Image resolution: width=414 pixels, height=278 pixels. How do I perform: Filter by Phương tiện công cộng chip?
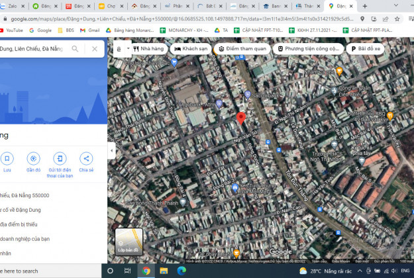tap(309, 49)
